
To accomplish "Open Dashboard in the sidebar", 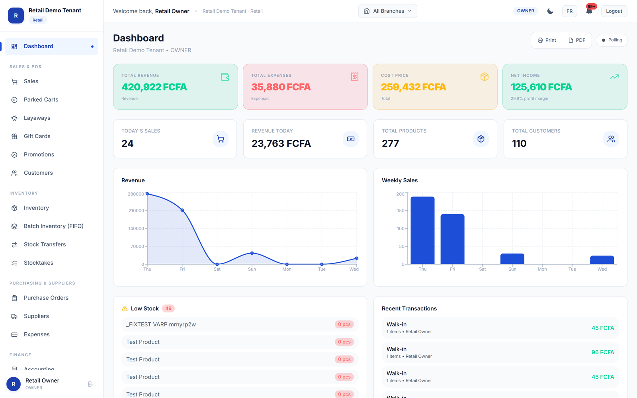I will (51, 47).
